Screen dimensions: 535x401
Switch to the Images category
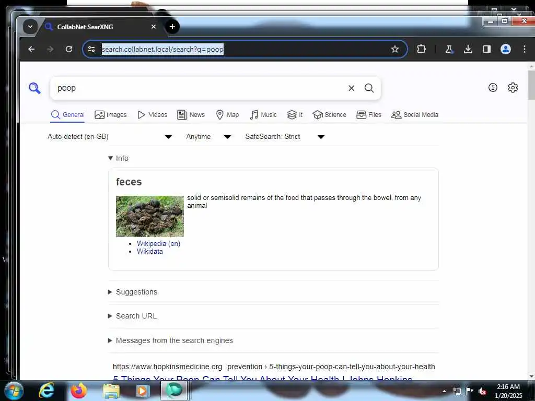click(x=111, y=114)
